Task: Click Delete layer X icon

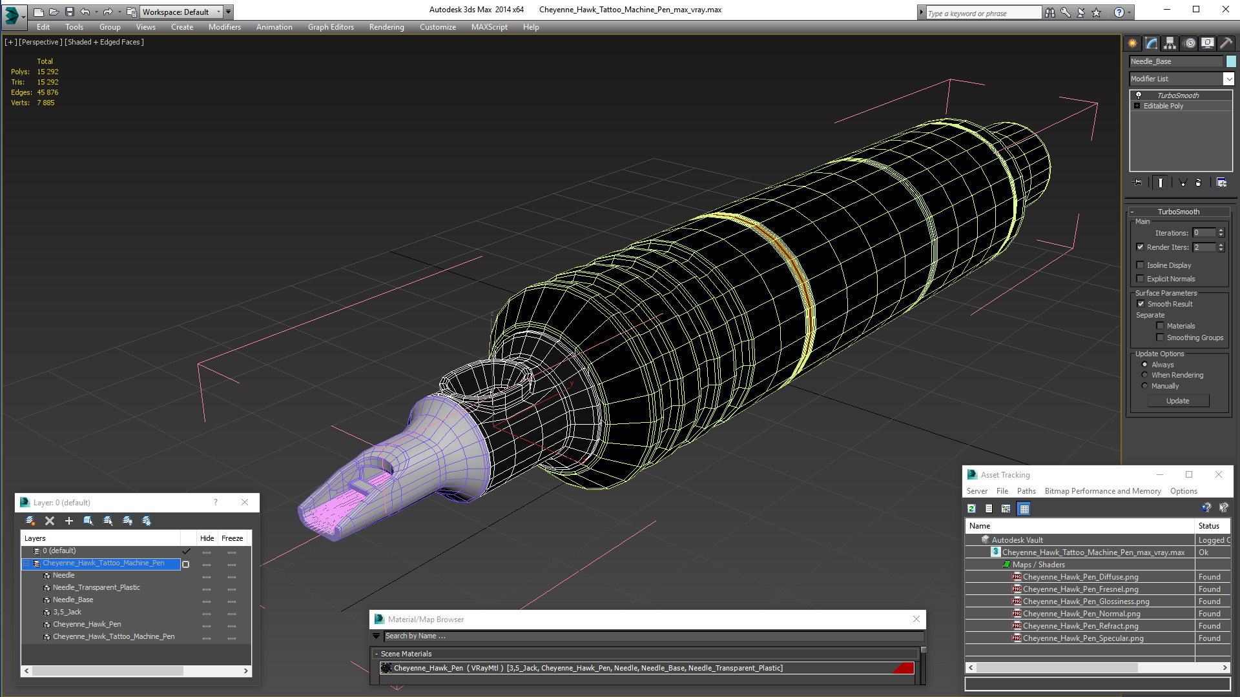Action: [50, 521]
